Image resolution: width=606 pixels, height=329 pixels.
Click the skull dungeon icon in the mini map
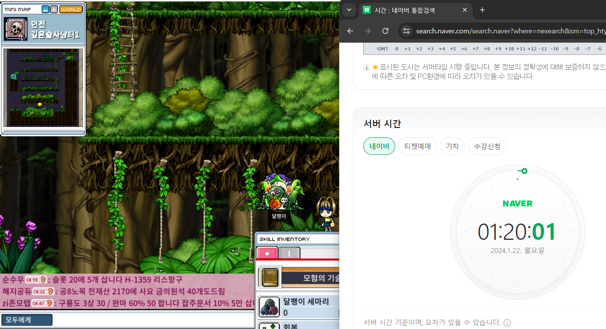pyautogui.click(x=16, y=29)
